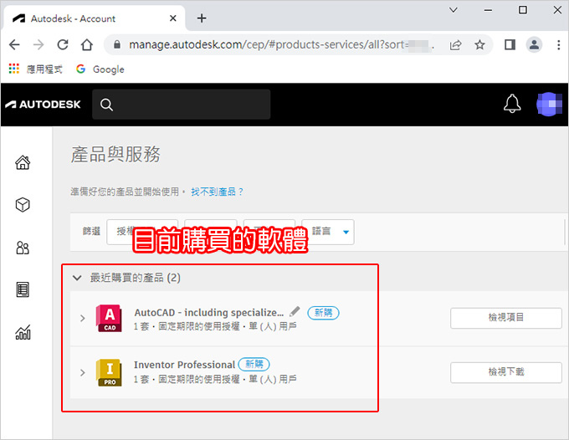Open the Chrome profile icon

(534, 44)
